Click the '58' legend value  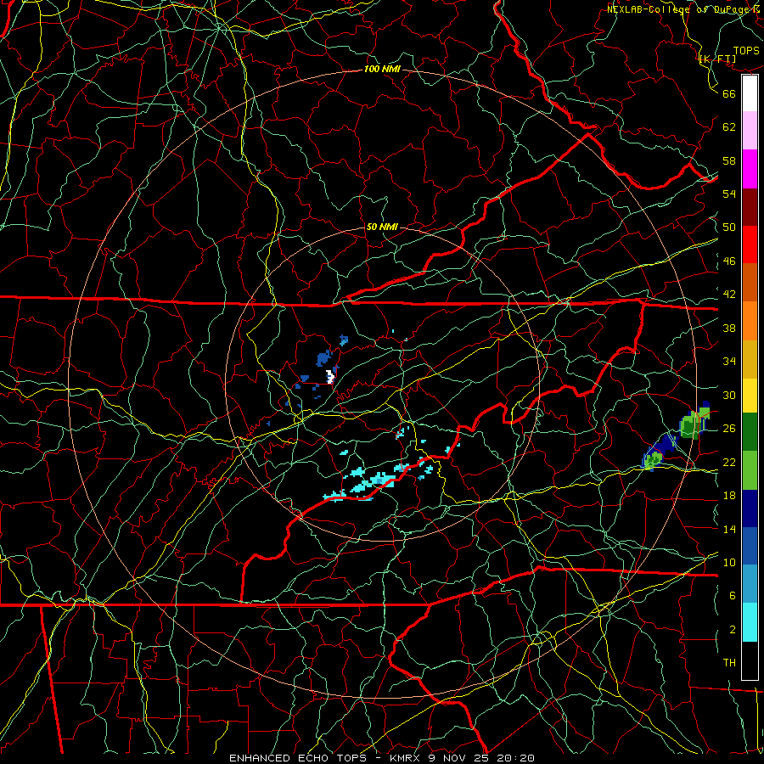(x=729, y=160)
